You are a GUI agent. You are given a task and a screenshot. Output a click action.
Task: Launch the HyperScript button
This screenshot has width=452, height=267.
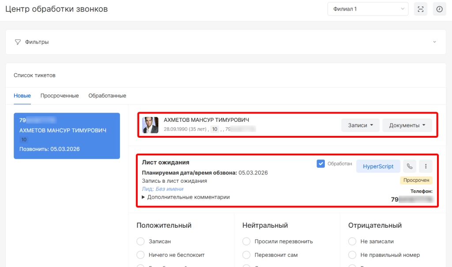tap(378, 166)
